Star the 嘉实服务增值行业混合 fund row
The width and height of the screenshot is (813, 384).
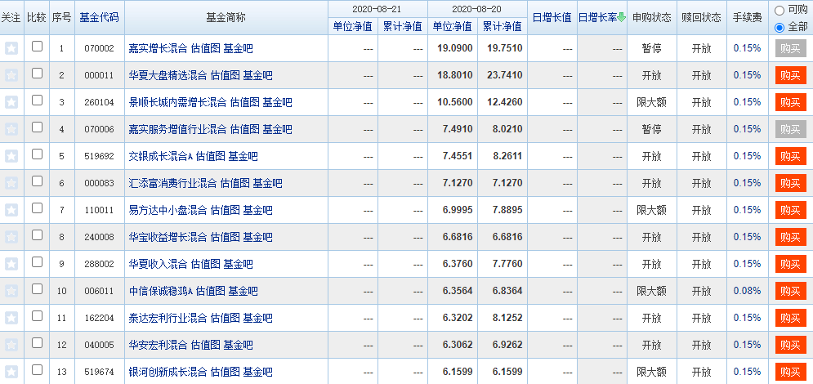tap(11, 130)
